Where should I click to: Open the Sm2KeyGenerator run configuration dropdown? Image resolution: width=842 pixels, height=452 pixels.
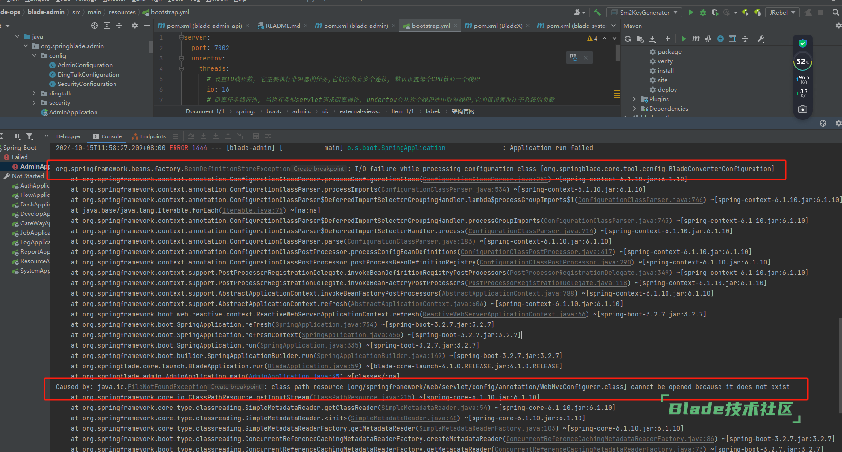tap(645, 12)
